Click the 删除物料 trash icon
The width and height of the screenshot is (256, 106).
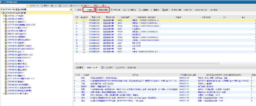(x=71, y=6)
